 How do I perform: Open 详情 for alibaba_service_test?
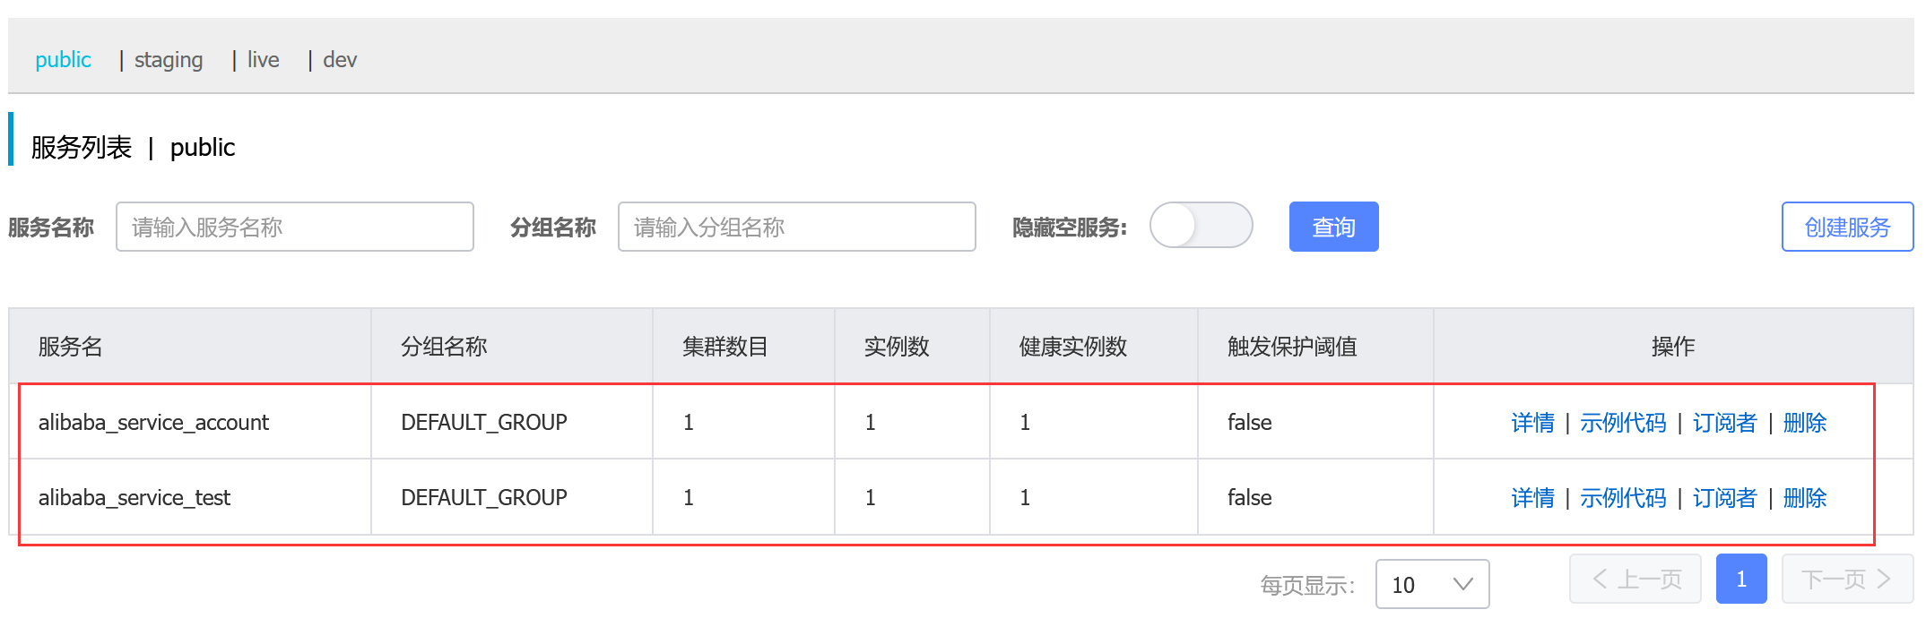pos(1532,498)
